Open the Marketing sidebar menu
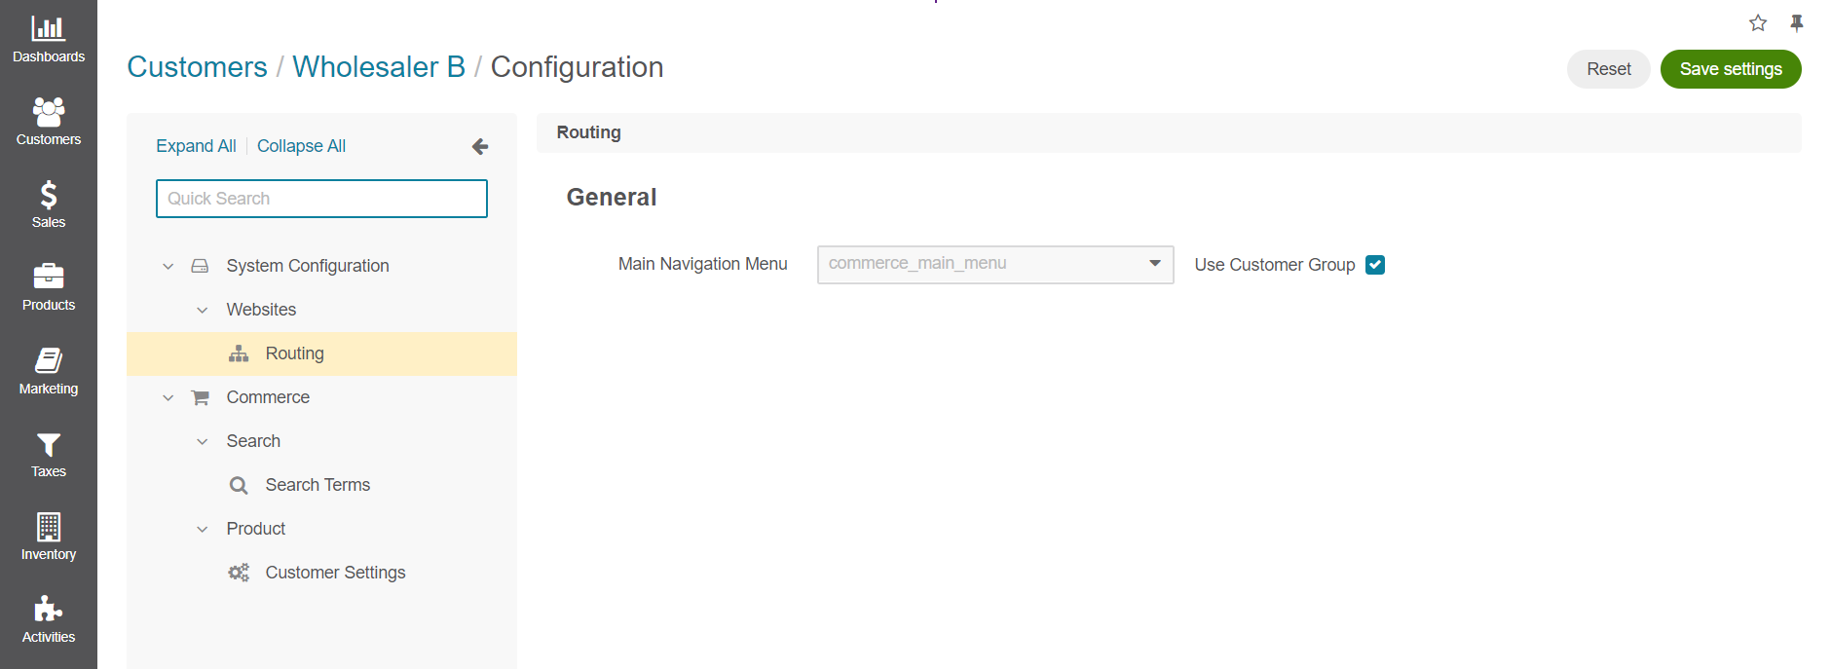The height and width of the screenshot is (669, 1831). pyautogui.click(x=48, y=370)
